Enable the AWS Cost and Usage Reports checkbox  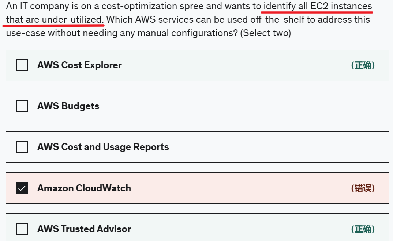tap(22, 147)
